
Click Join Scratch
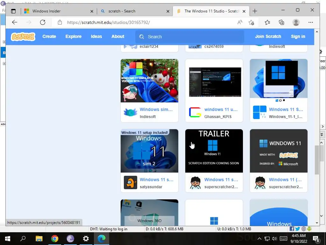pyautogui.click(x=268, y=36)
